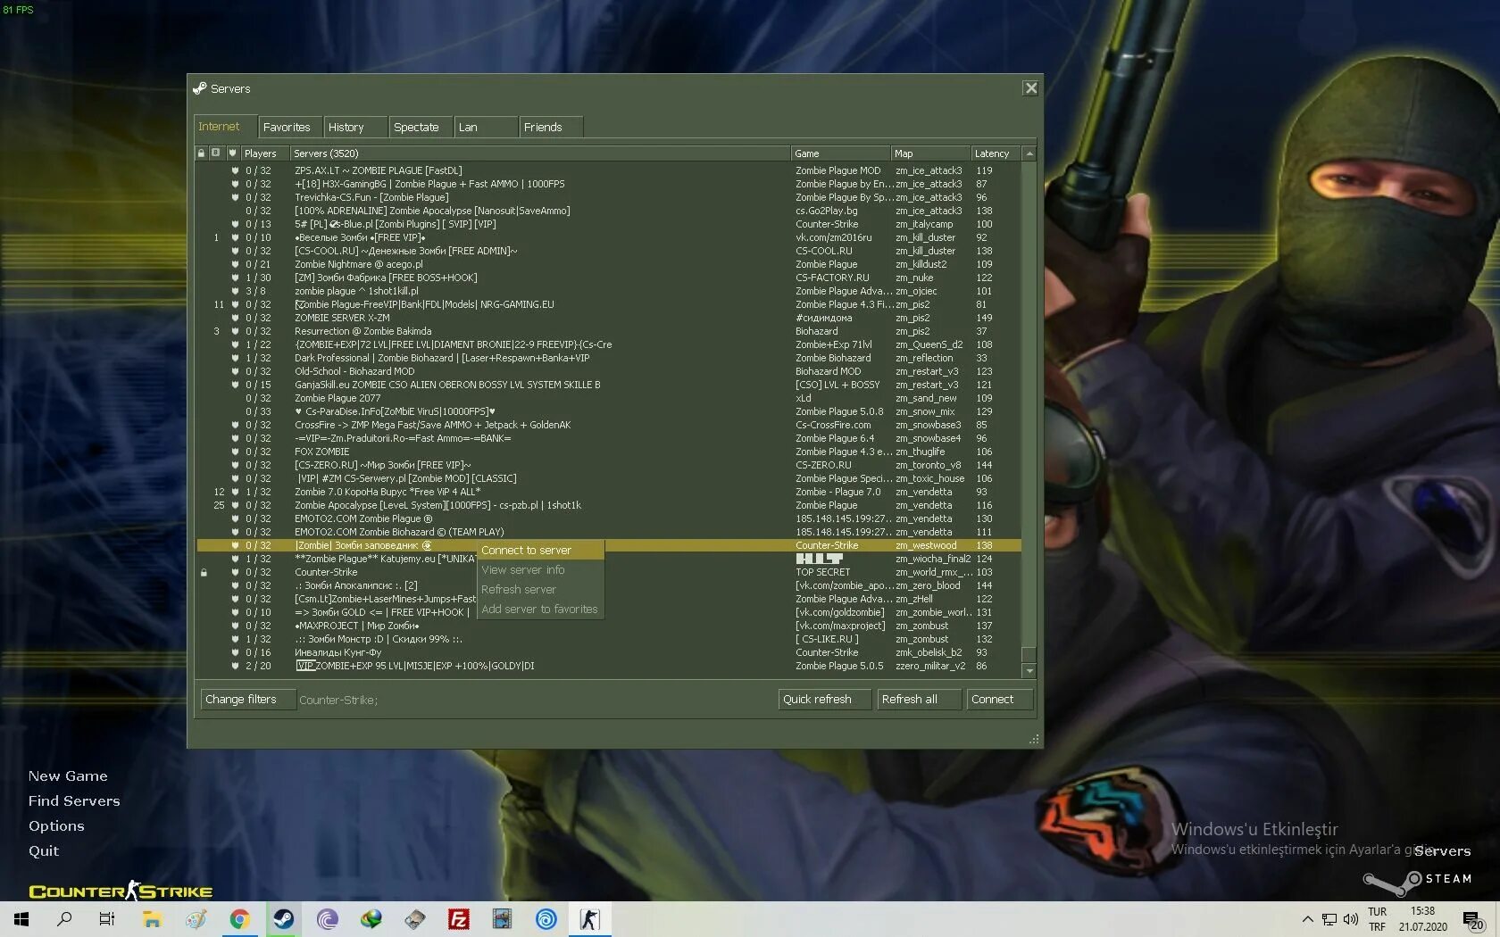Select FOX ZOMBIE server row
The height and width of the screenshot is (937, 1500).
tap(608, 452)
